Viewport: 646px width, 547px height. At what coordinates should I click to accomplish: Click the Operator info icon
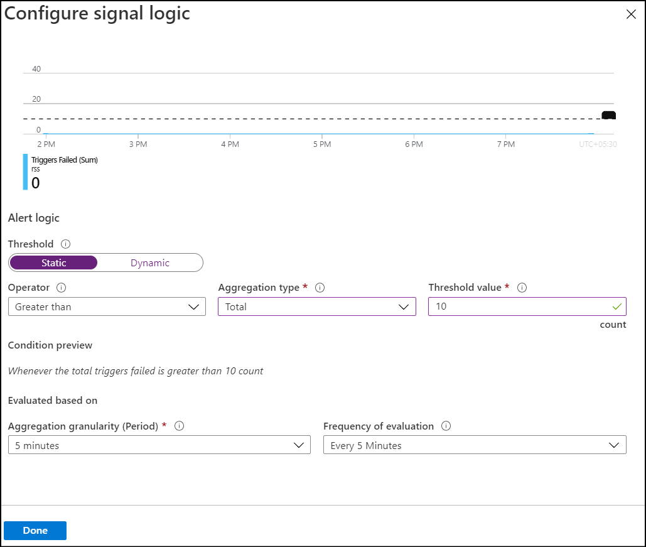[x=62, y=288]
